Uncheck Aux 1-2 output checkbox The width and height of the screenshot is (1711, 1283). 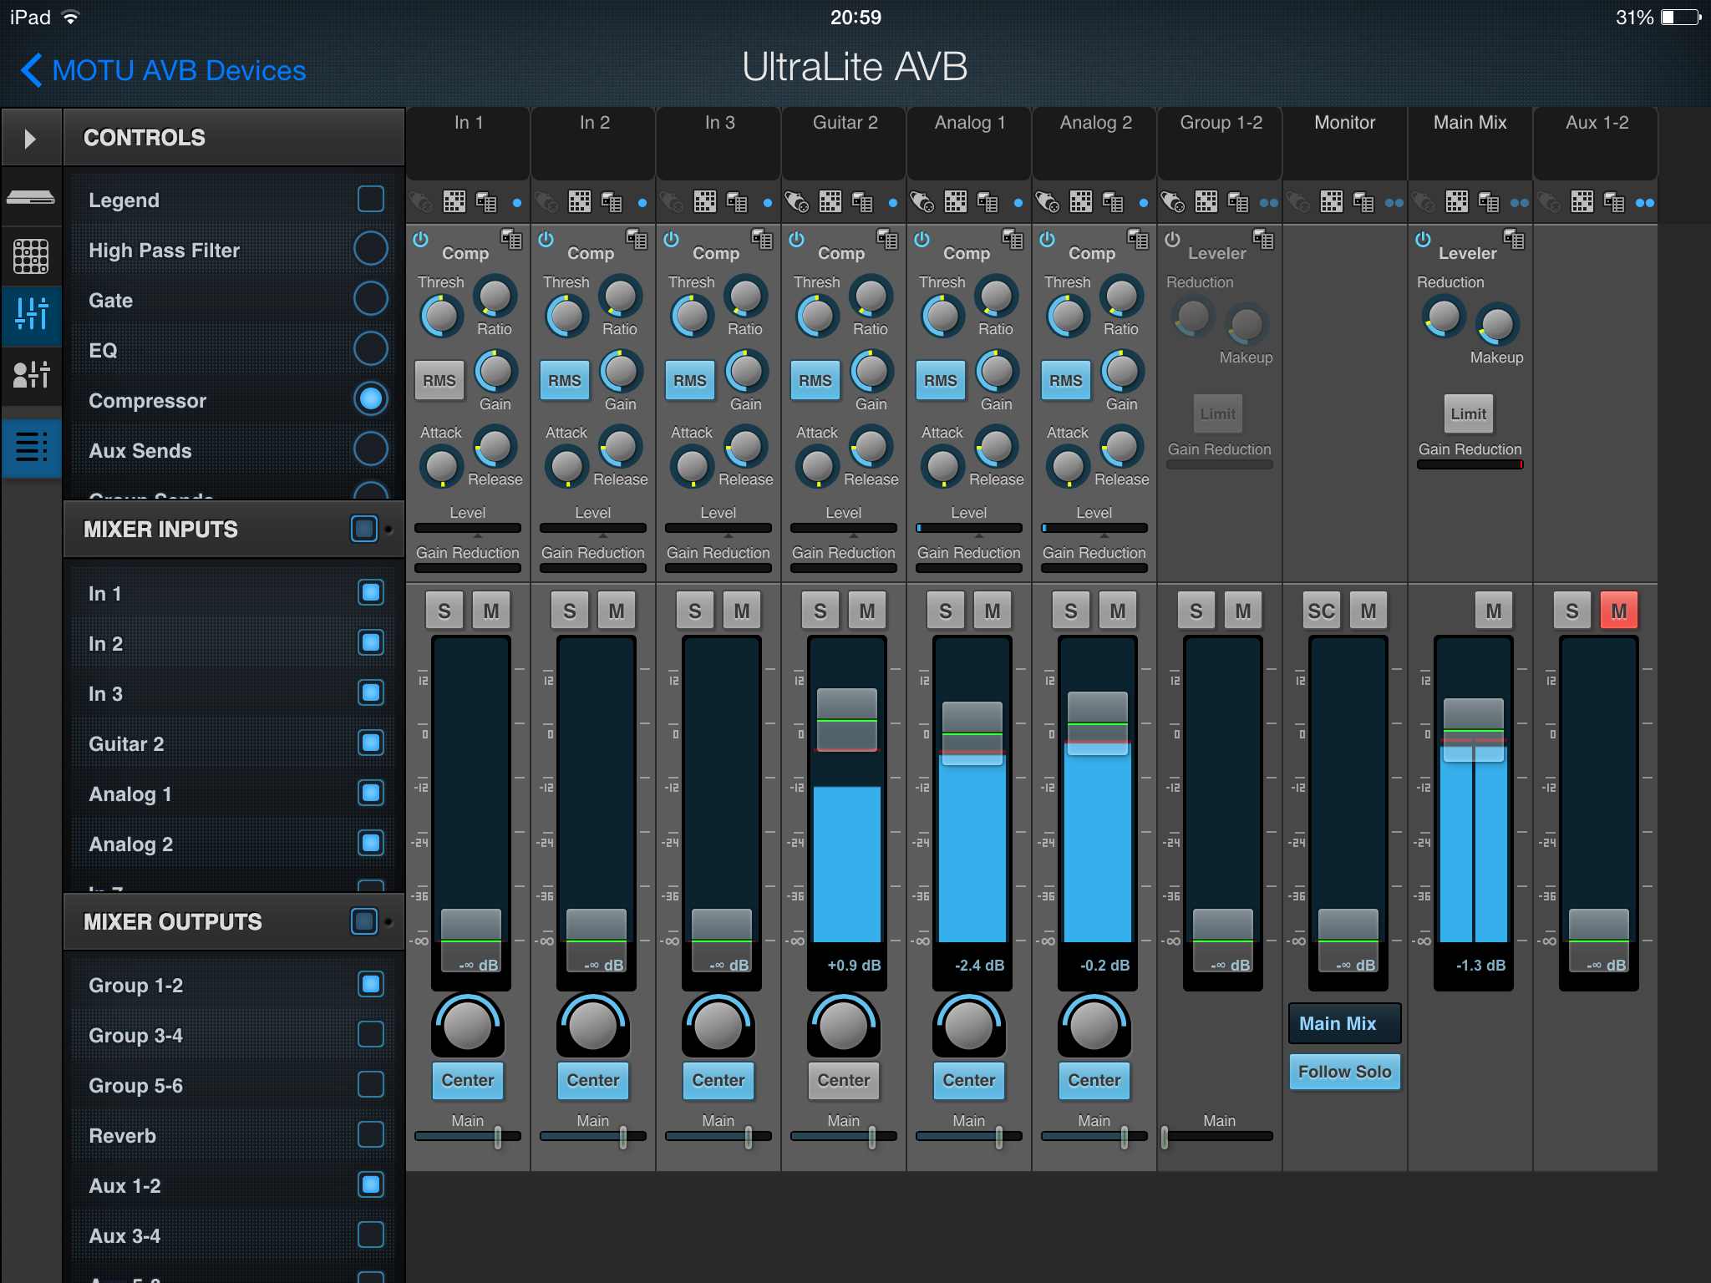click(x=371, y=1185)
